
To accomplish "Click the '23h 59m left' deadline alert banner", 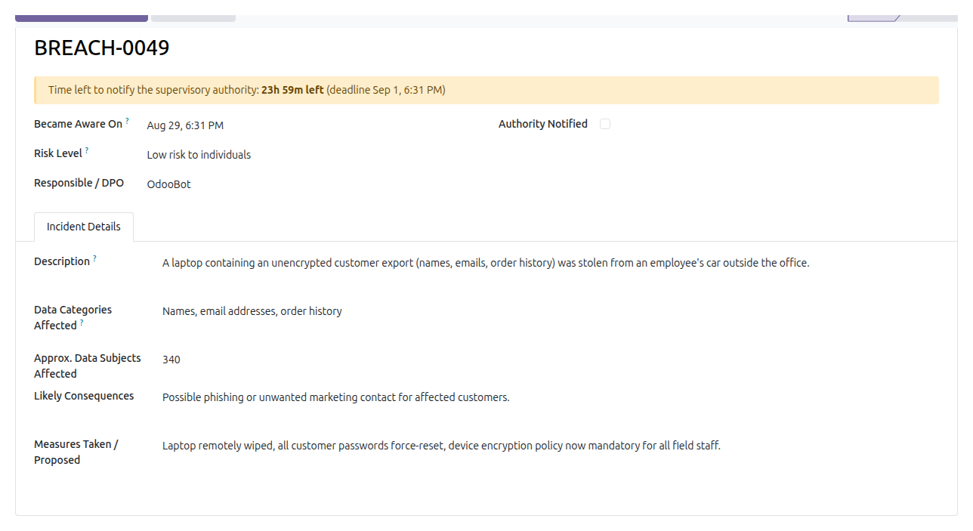I will pos(486,90).
